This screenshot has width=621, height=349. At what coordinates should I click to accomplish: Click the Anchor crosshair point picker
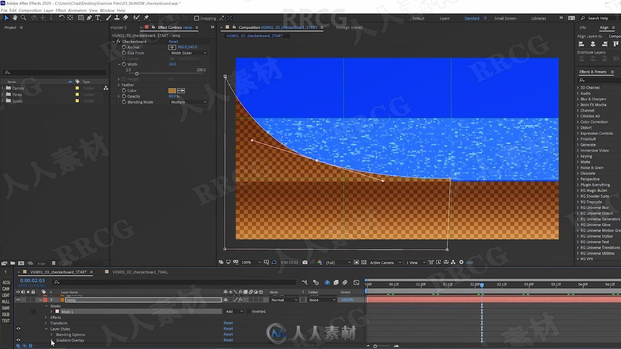[x=172, y=47]
